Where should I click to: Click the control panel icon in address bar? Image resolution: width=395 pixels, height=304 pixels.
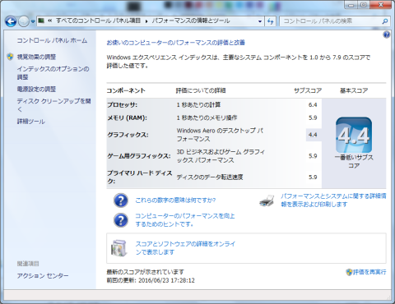pos(41,21)
